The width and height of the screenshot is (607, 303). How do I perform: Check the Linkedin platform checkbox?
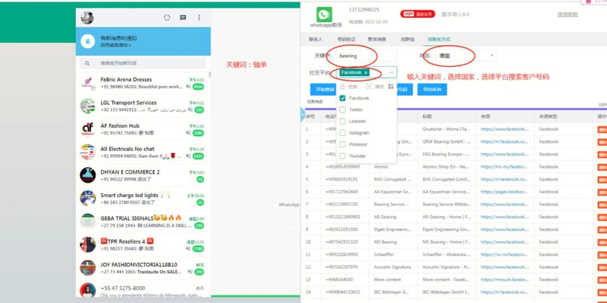(x=342, y=121)
